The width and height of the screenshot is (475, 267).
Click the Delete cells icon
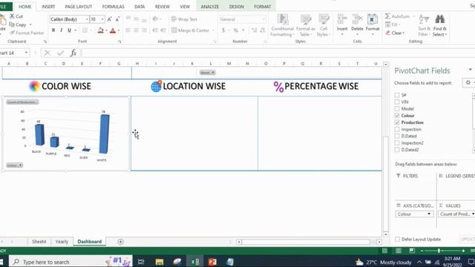coord(357,19)
